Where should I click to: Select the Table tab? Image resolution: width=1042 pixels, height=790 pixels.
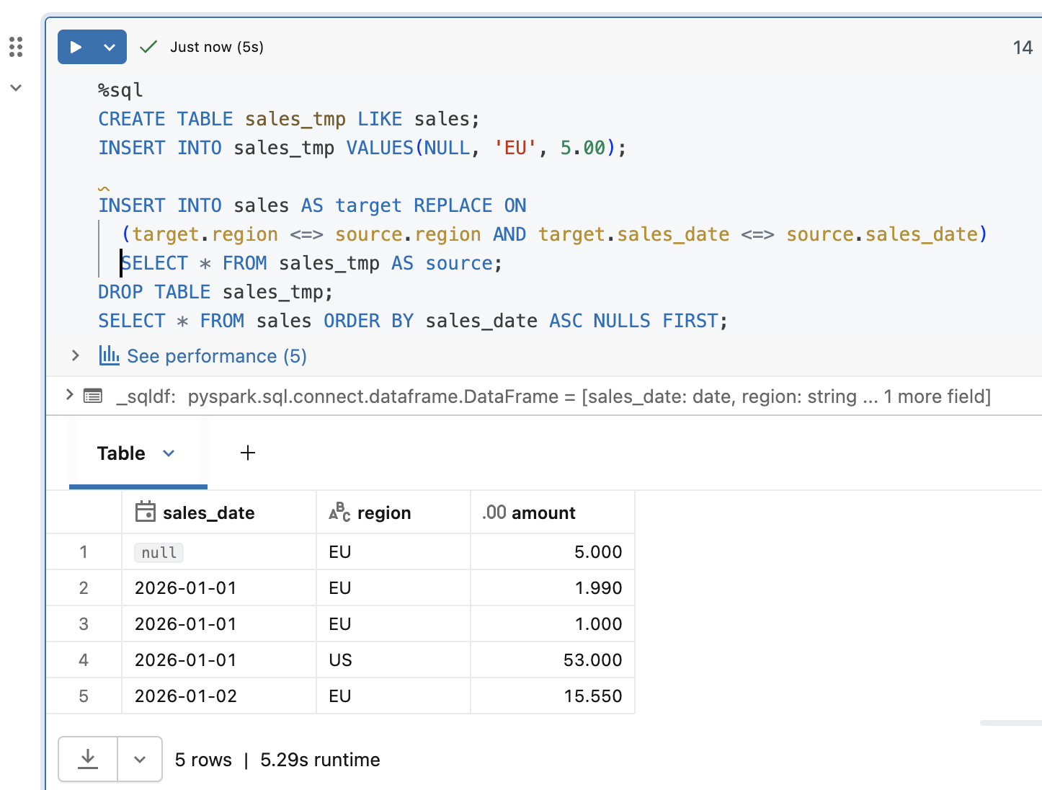pos(121,453)
